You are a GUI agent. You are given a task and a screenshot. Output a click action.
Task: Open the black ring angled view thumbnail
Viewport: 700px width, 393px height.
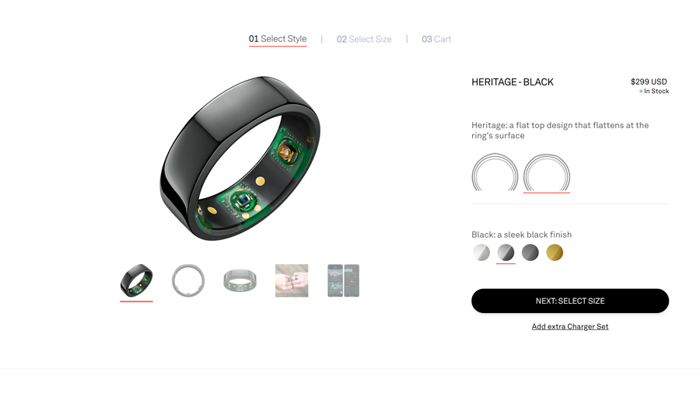point(137,280)
